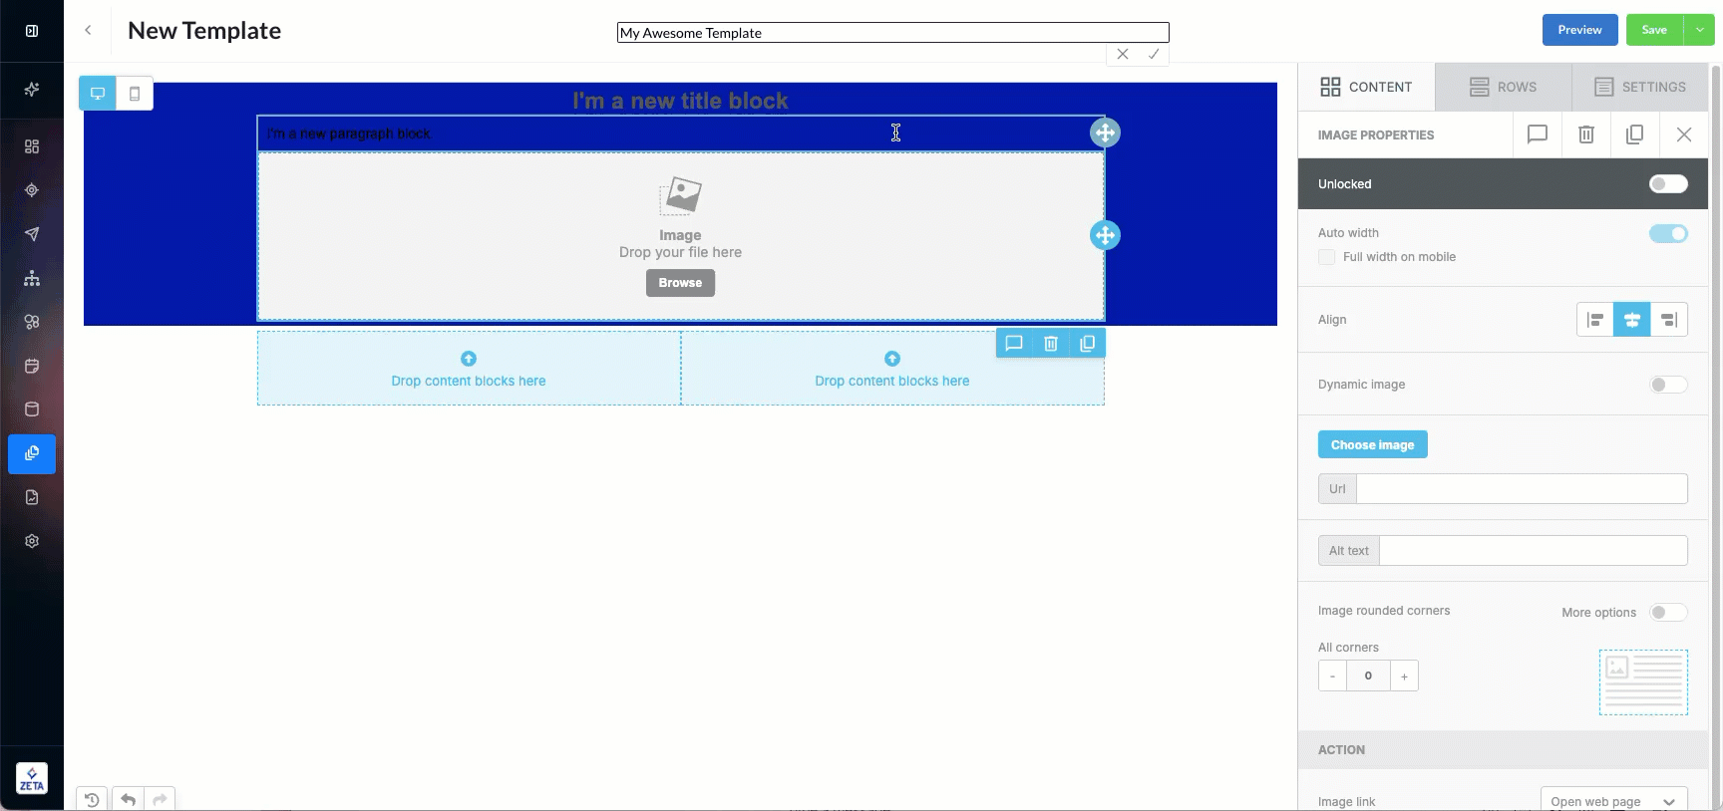Switch to mobile preview icon
This screenshot has height=811, width=1723.
click(135, 94)
